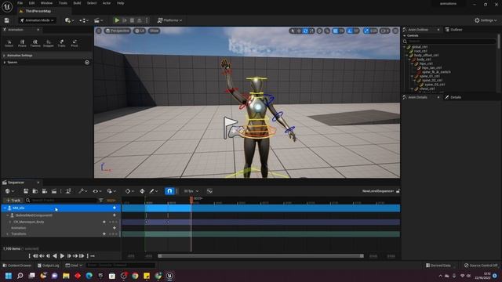The width and height of the screenshot is (502, 282).
Task: Click the Show viewport button
Action: [x=154, y=31]
